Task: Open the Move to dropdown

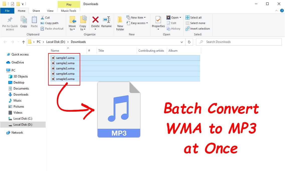Action: [72, 23]
